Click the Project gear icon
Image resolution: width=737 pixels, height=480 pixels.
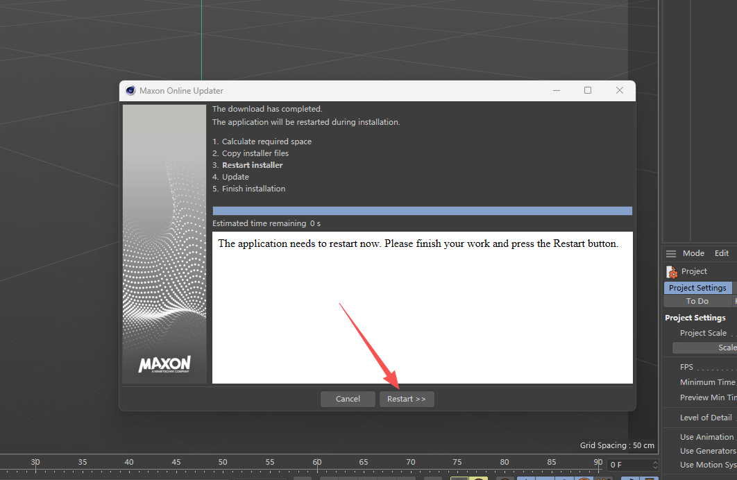click(x=671, y=272)
